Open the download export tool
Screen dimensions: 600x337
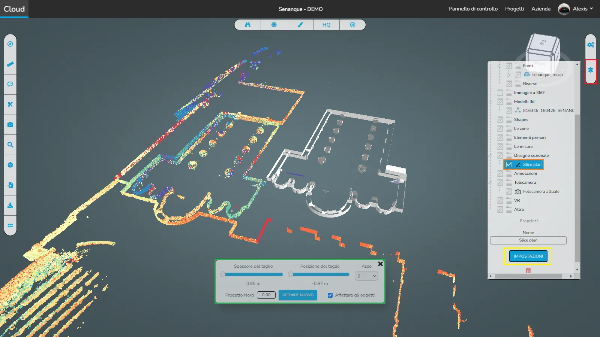pyautogui.click(x=10, y=206)
